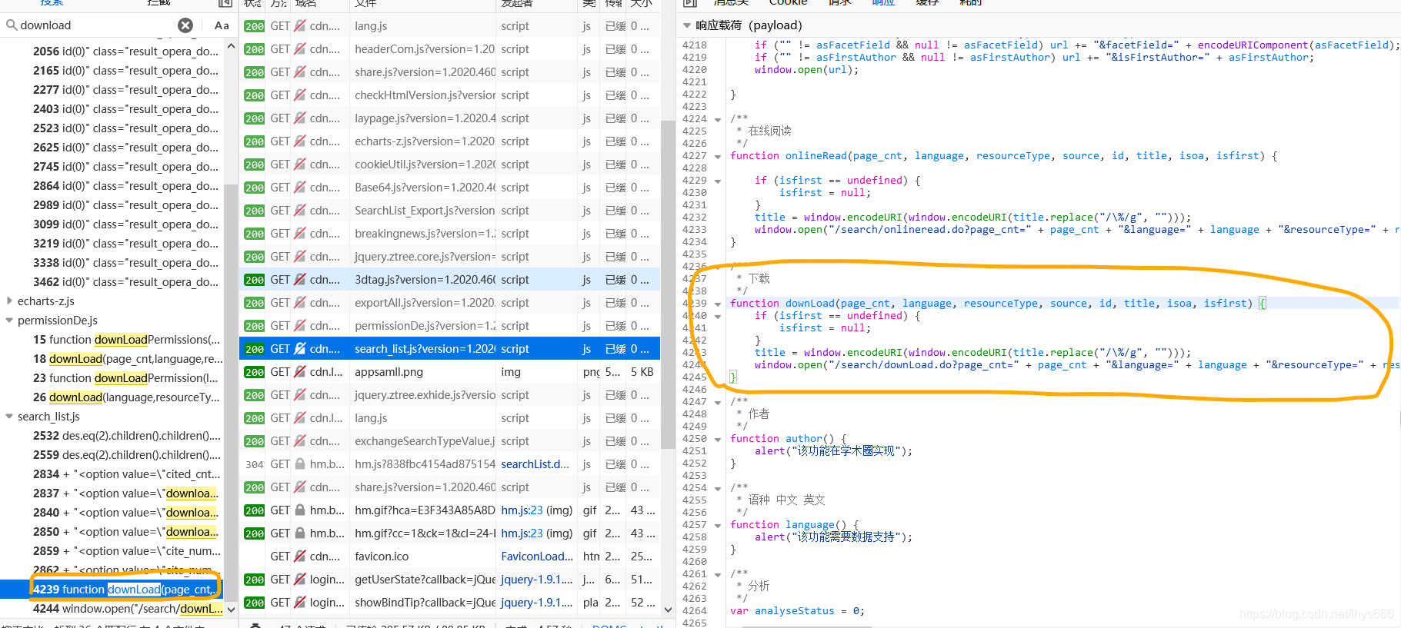
Task: Fold comment block at line 4247
Action: coord(718,402)
